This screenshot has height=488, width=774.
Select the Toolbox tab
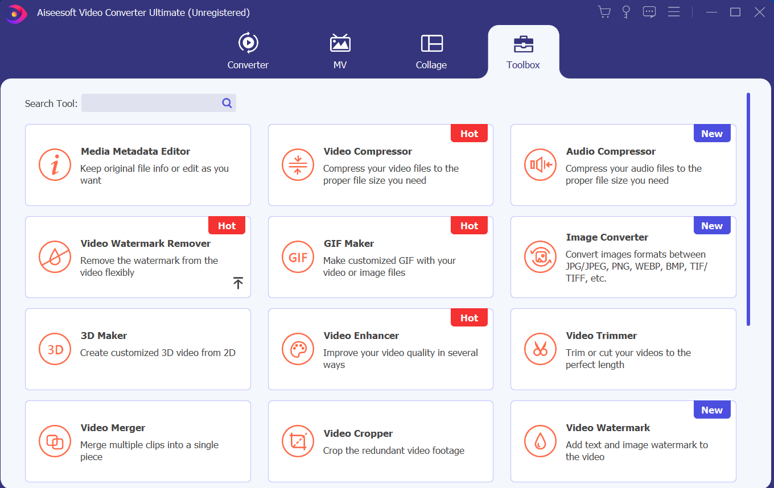(524, 51)
